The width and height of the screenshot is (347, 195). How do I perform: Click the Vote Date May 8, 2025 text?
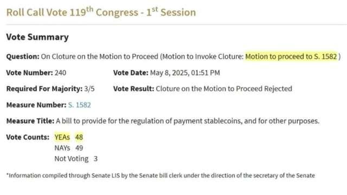185,73
